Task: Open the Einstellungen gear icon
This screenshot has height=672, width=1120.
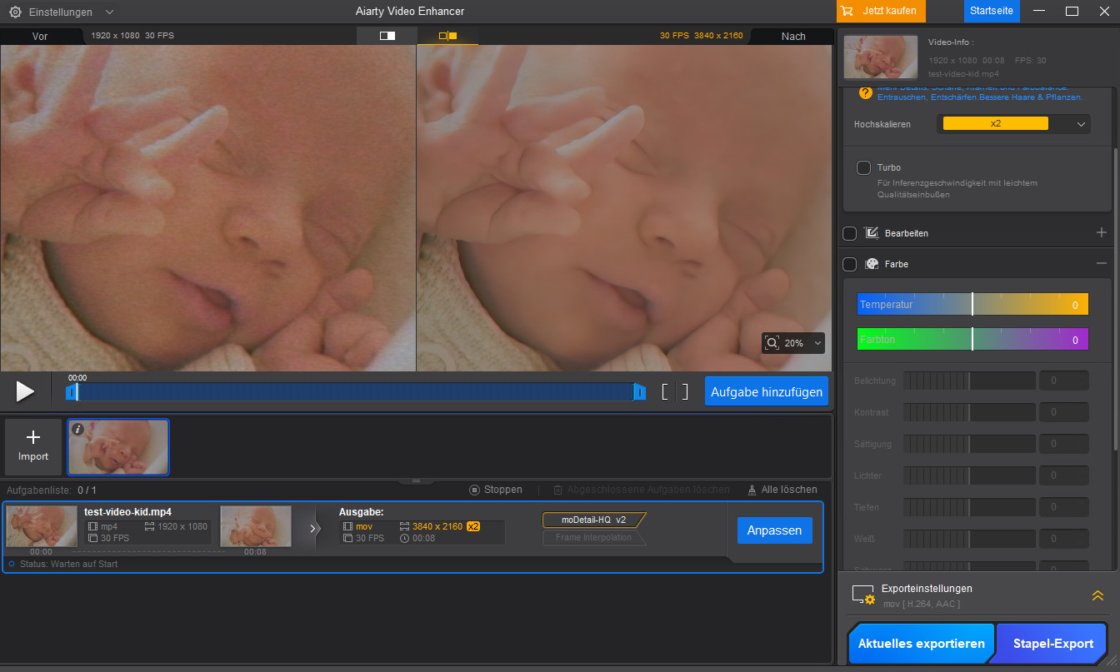Action: (x=15, y=12)
